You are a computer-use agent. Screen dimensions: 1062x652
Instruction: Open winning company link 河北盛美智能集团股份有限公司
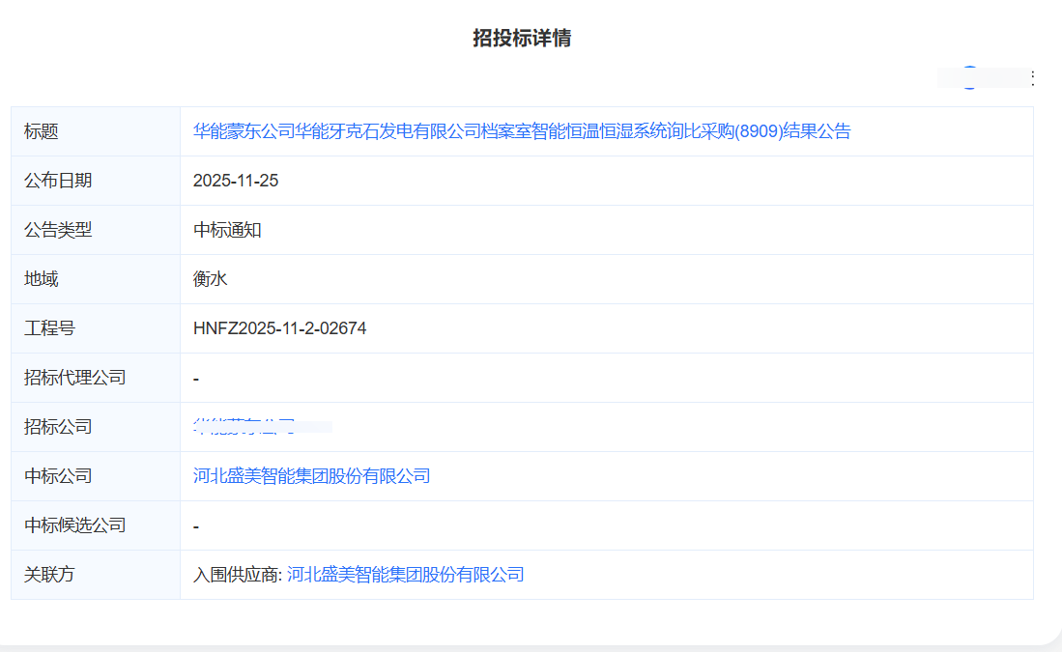[x=311, y=475]
